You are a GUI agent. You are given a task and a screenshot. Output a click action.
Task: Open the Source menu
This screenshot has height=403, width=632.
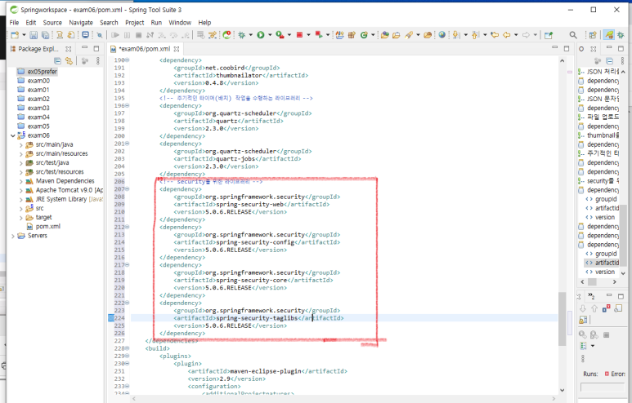[52, 23]
